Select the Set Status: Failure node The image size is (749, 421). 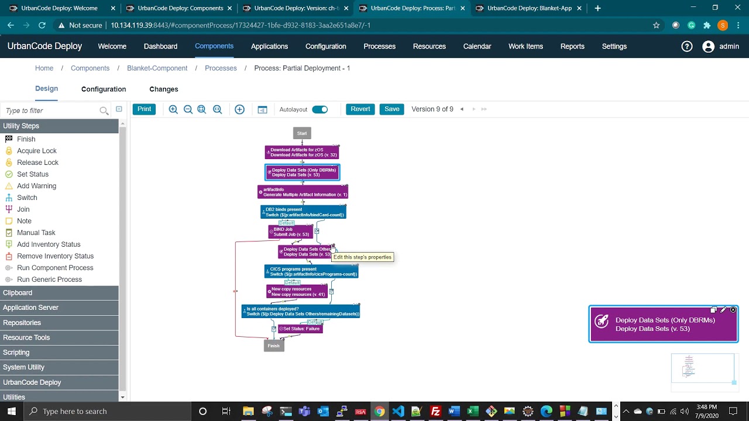(x=300, y=329)
